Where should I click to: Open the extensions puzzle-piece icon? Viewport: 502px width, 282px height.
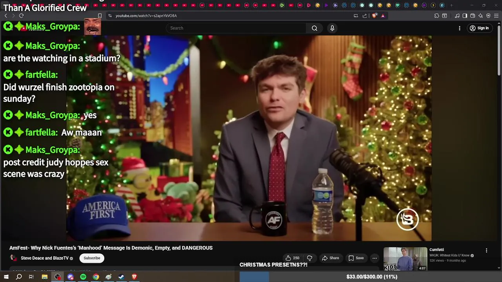[x=437, y=16]
